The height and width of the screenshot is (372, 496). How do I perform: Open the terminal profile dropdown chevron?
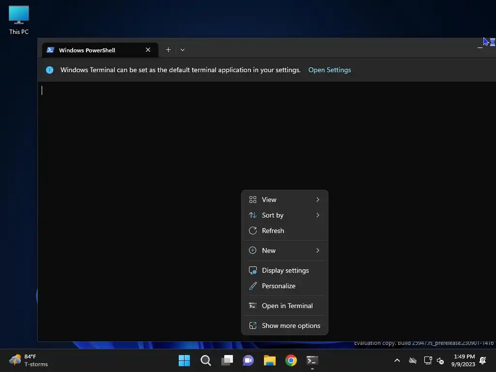(x=183, y=50)
